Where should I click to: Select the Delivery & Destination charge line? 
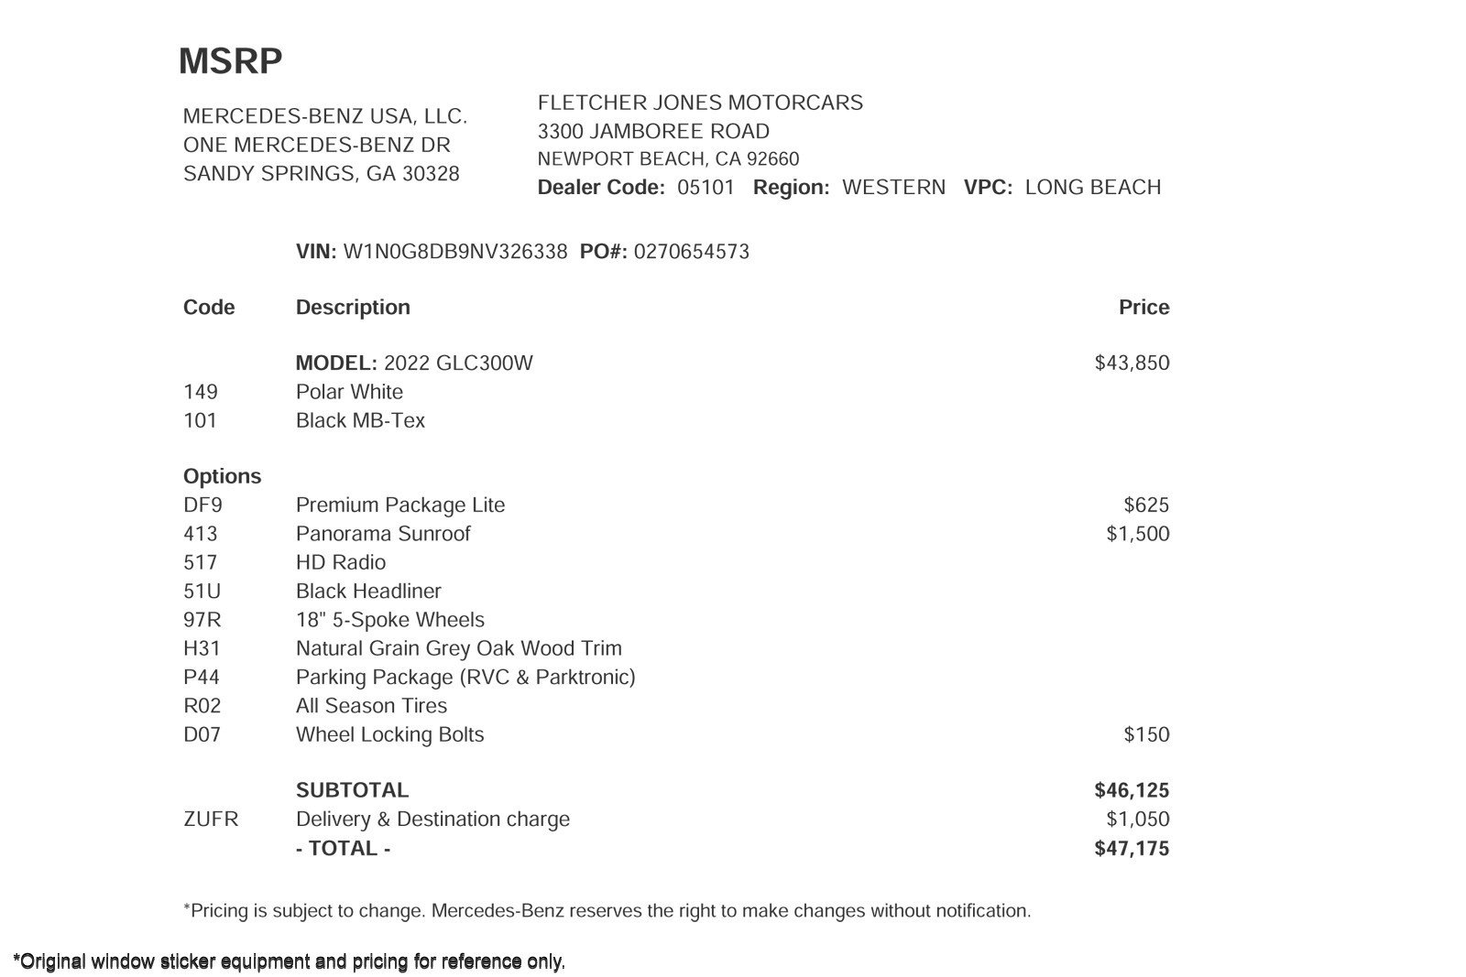tap(432, 820)
